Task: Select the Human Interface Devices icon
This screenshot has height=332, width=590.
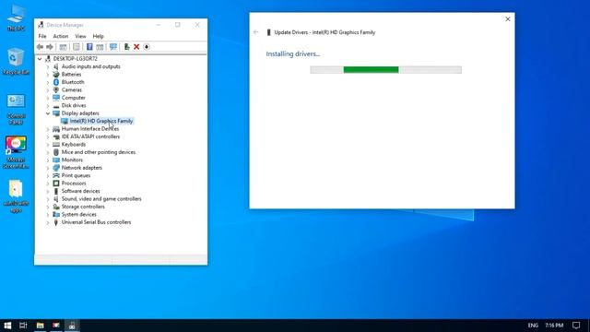Action: (56, 129)
